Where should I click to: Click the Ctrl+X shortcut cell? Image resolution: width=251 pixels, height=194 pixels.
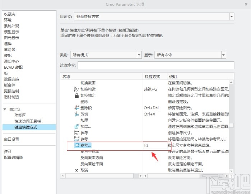pyautogui.click(x=149, y=114)
